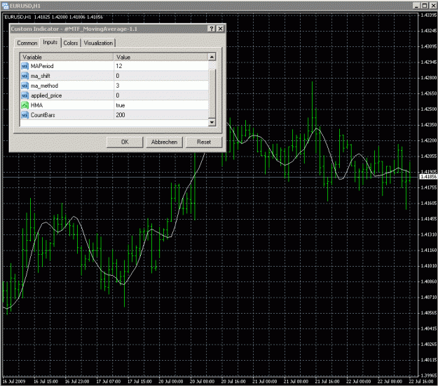Screen dimensions: 438x386
Task: Click the 16 Jul 2009 date label
Action: [14, 381]
